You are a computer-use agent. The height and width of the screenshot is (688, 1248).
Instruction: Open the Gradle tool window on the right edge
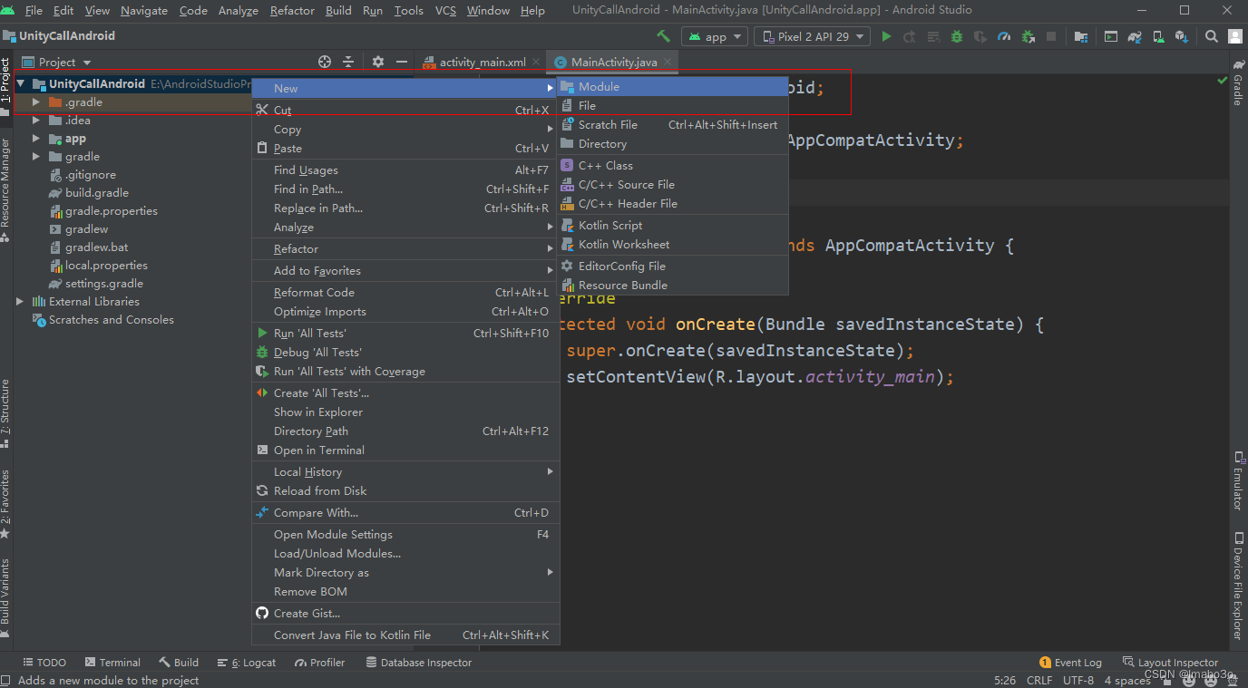[1238, 83]
